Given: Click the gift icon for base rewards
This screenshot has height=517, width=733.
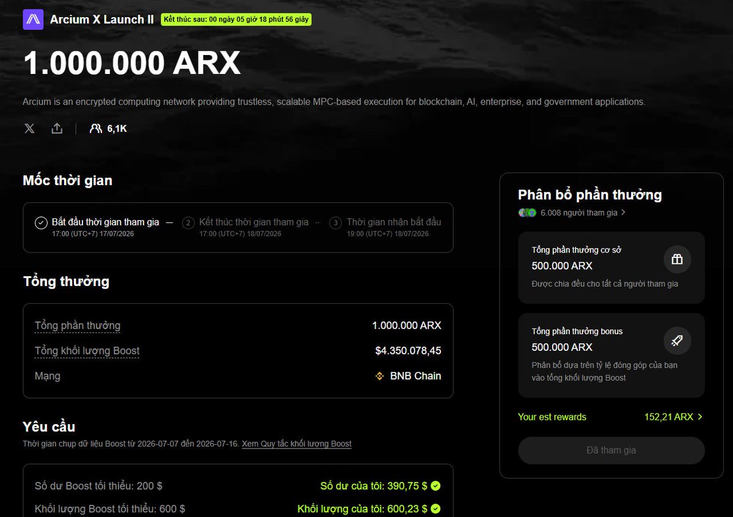Looking at the screenshot, I should [x=677, y=259].
